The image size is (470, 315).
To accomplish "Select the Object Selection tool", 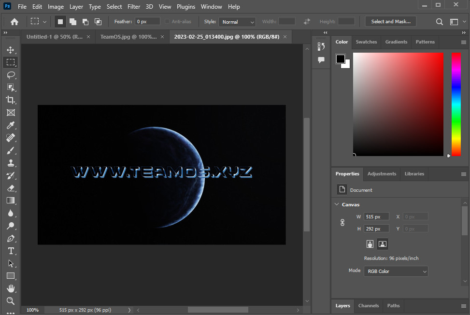I will coord(11,87).
